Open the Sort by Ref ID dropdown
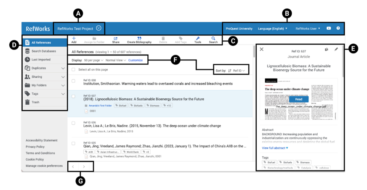The image size is (367, 190). point(239,71)
